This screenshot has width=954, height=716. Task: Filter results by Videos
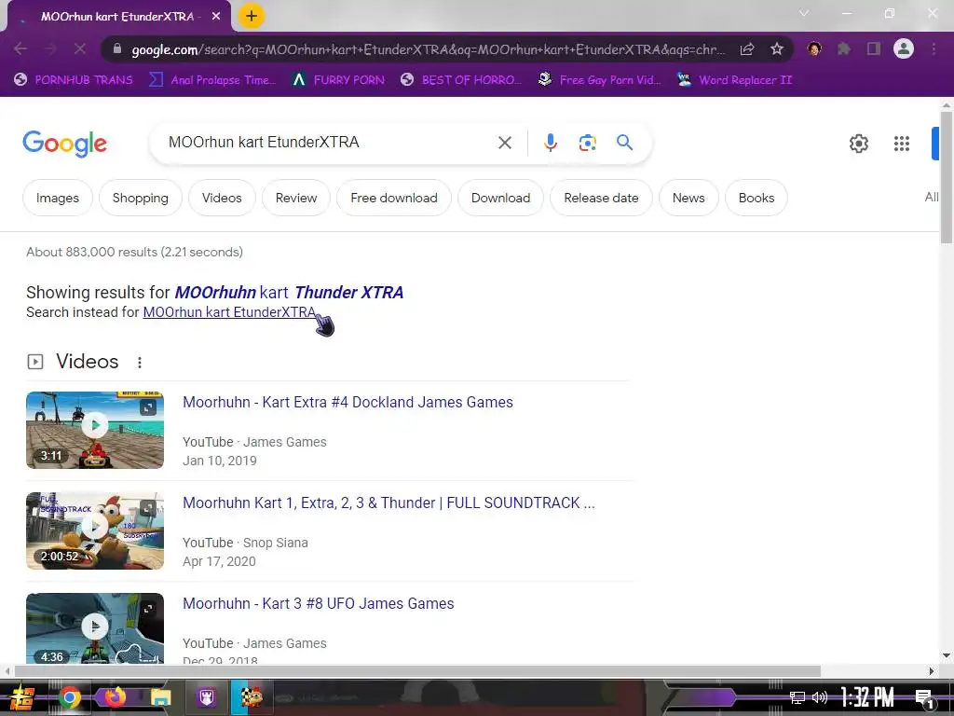pyautogui.click(x=222, y=198)
